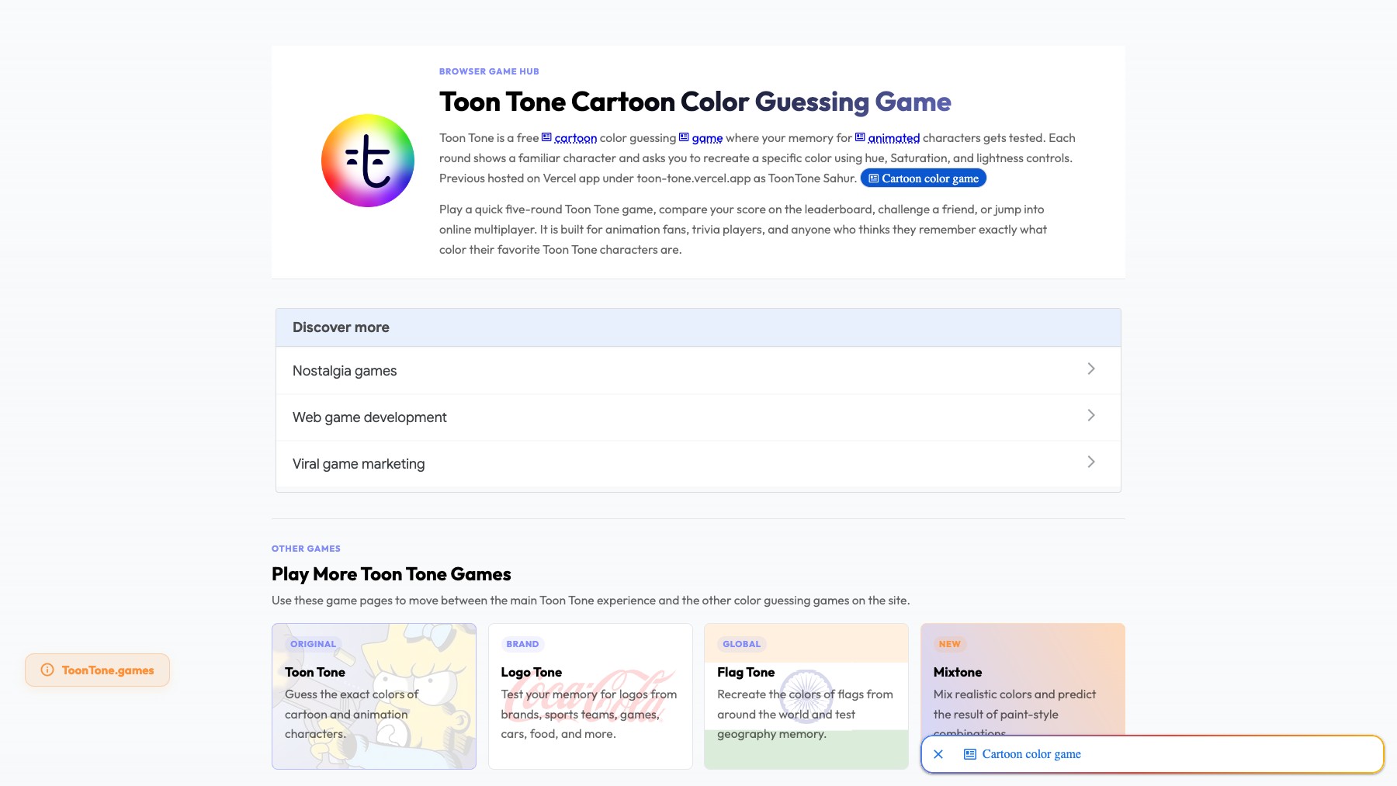Click the Play More Toon Tone Games heading
1397x786 pixels.
[x=391, y=574]
